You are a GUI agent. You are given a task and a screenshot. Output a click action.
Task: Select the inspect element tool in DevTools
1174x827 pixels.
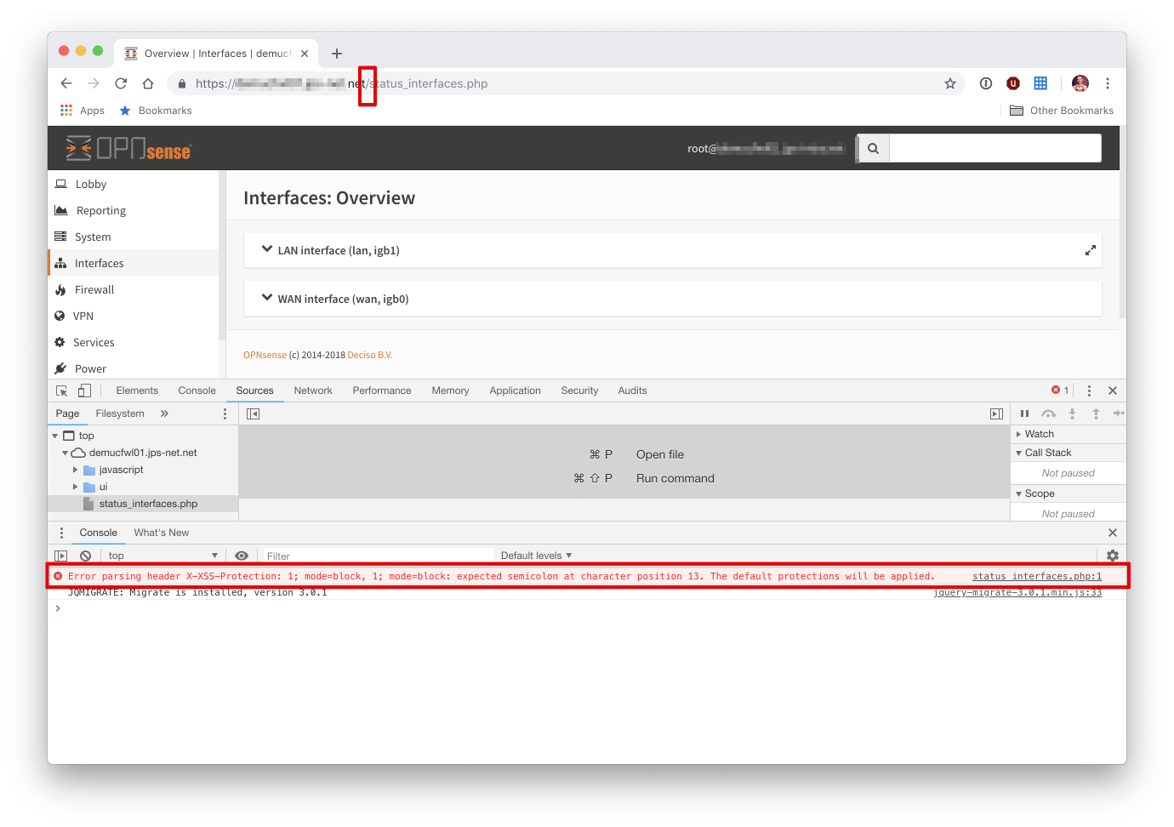(x=60, y=390)
